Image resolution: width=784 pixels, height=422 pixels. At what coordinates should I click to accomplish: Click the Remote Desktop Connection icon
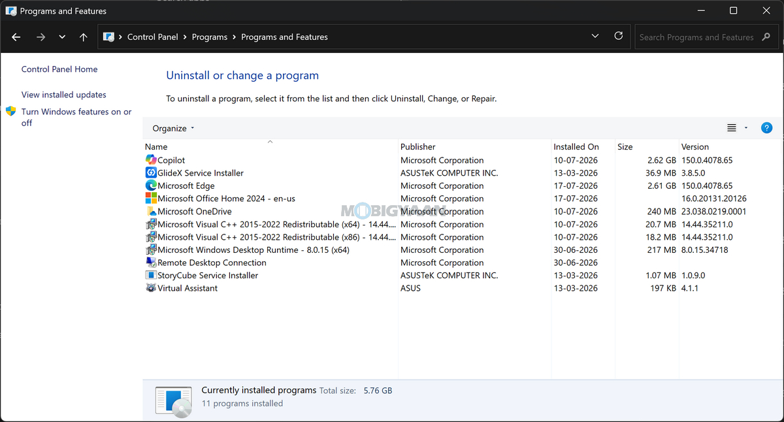tap(151, 263)
